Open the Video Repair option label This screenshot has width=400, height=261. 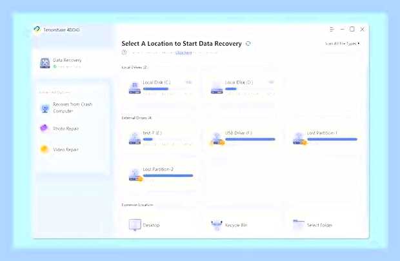[66, 150]
